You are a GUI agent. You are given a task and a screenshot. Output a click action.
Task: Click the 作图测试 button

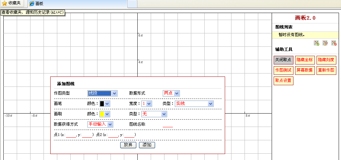283,70
